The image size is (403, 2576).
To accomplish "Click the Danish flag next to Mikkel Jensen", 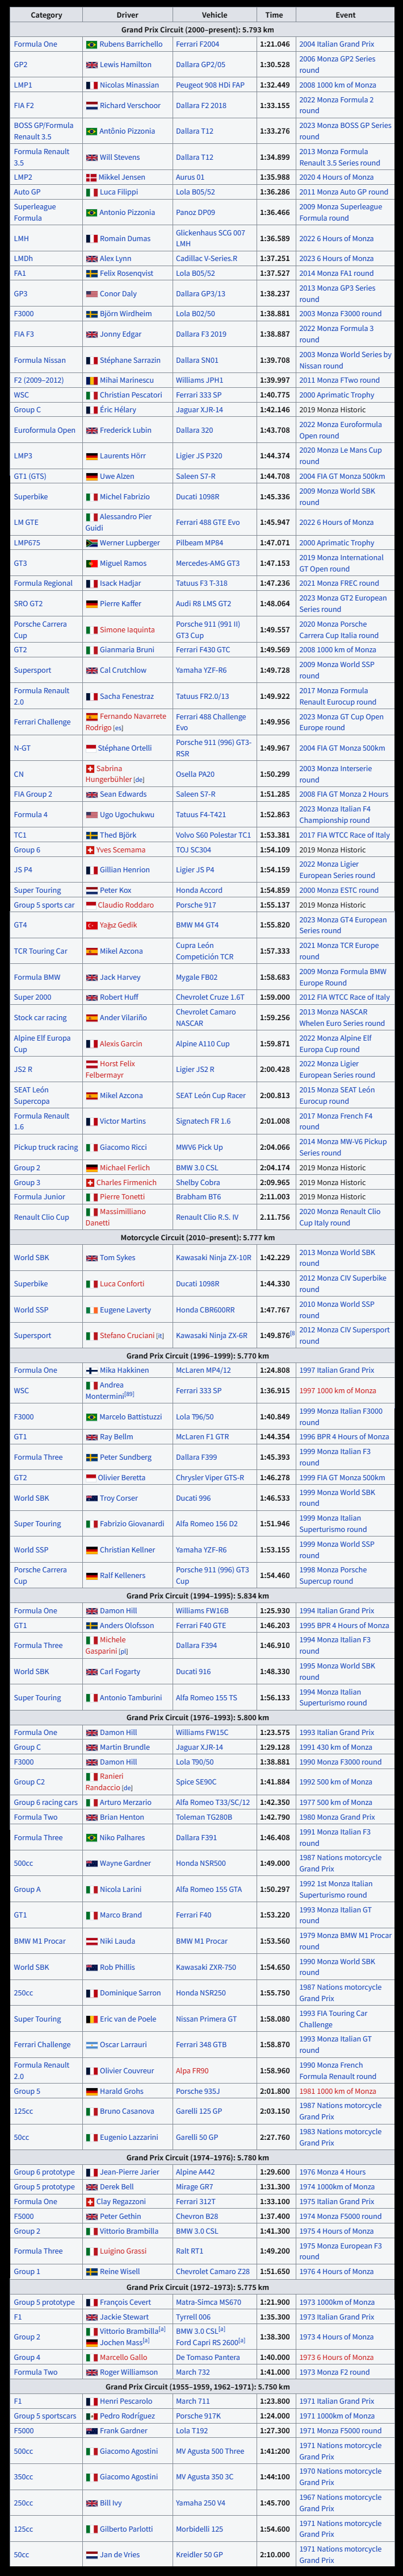I will 91,177.
